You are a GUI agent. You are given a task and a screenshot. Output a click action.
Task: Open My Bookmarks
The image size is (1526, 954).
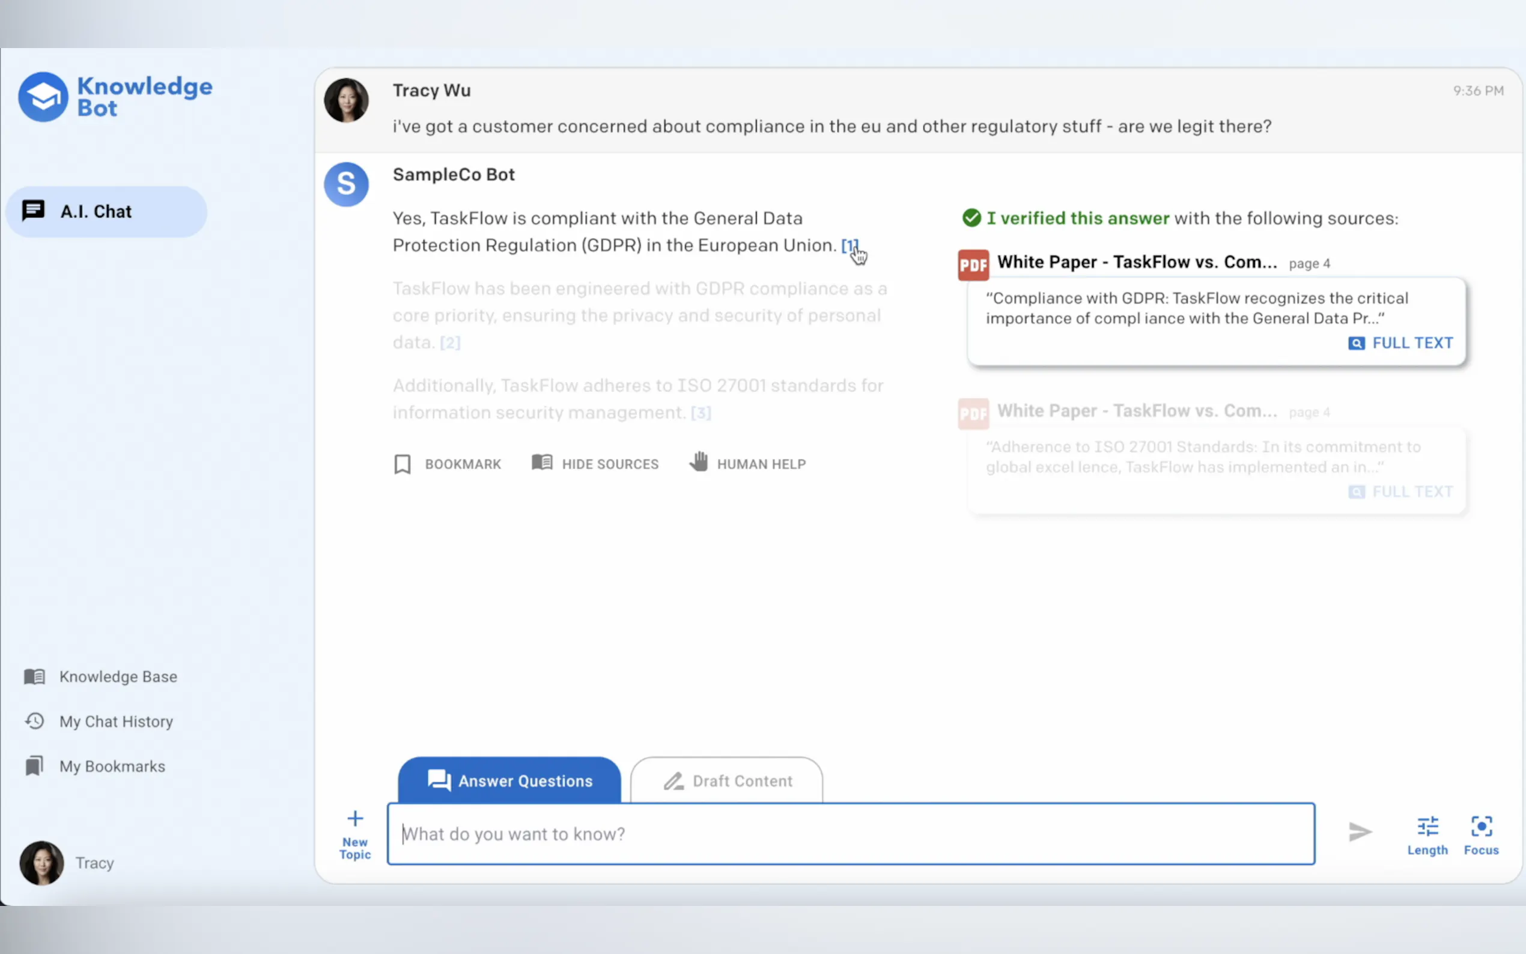coord(95,766)
